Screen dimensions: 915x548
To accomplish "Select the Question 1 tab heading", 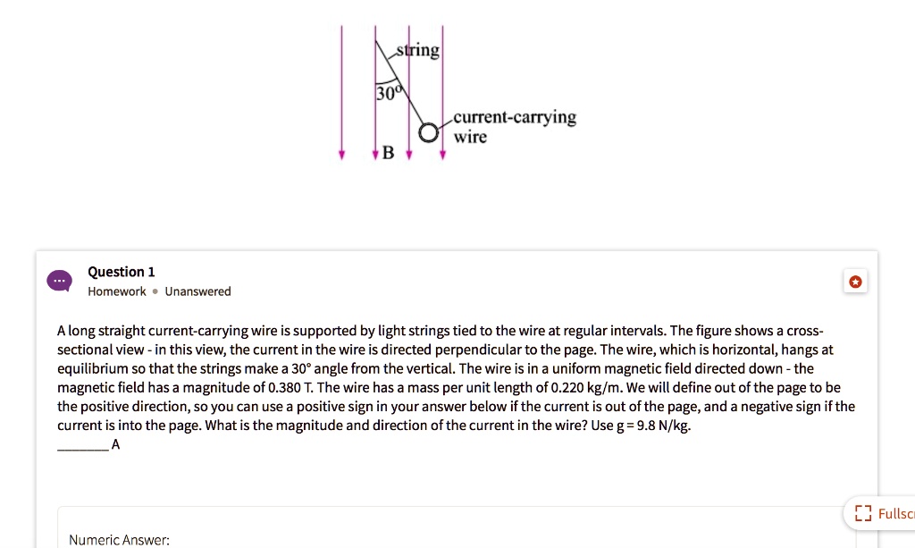I will 121,272.
